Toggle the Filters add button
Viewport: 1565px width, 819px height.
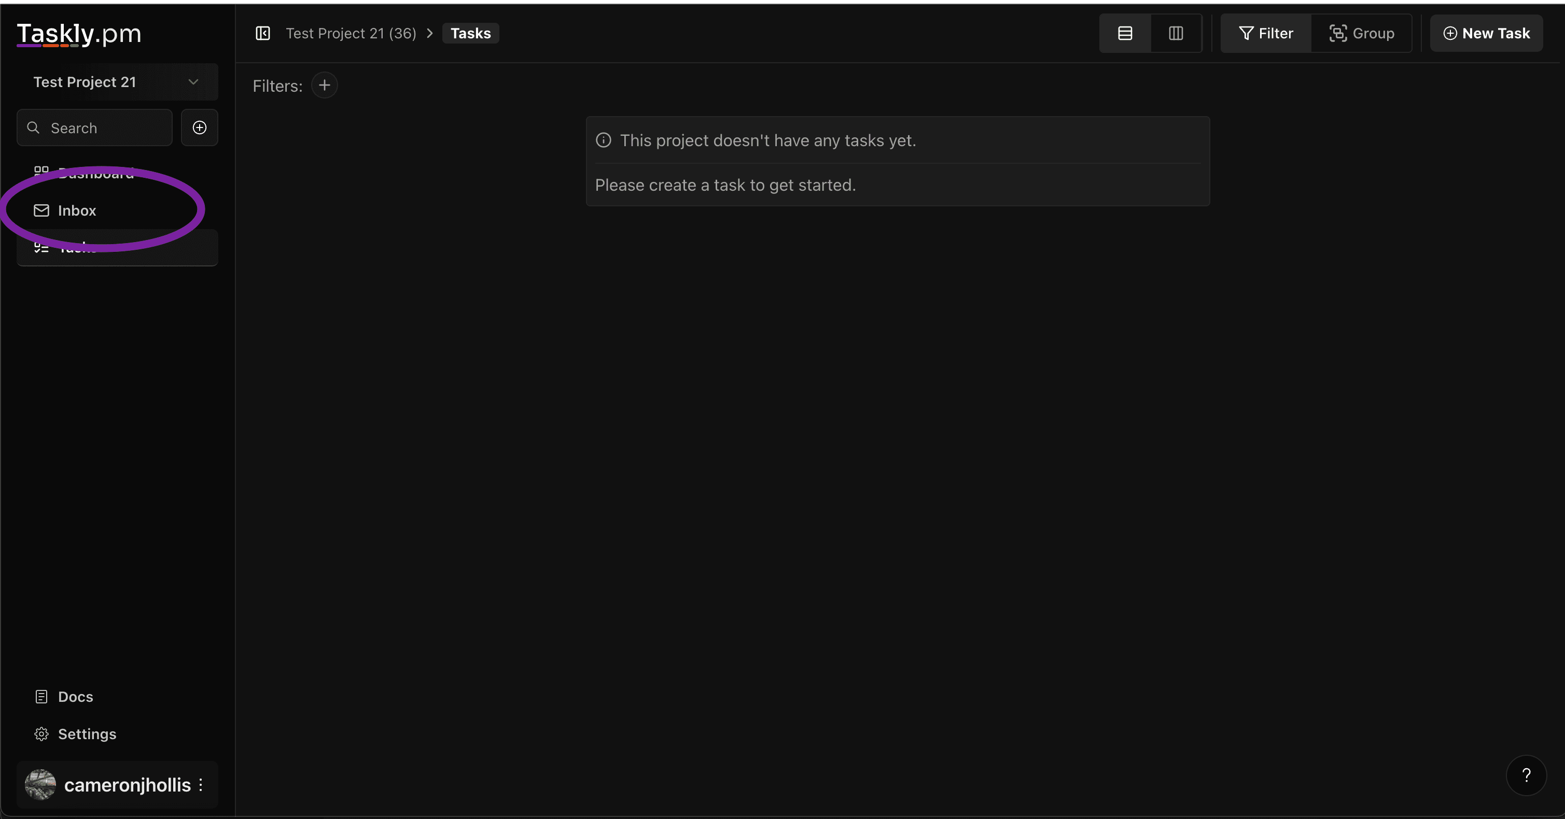click(x=324, y=85)
